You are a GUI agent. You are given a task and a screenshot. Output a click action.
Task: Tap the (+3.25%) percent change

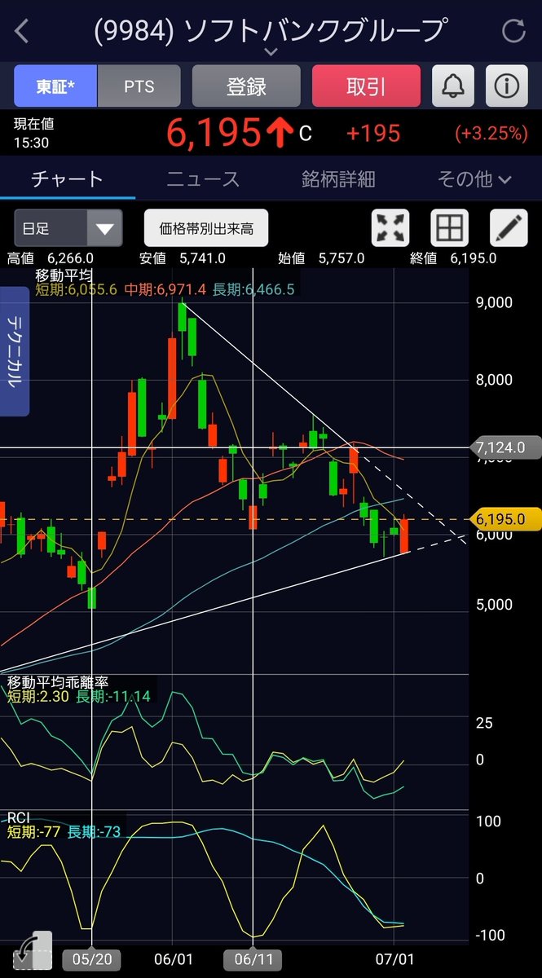[x=491, y=133]
